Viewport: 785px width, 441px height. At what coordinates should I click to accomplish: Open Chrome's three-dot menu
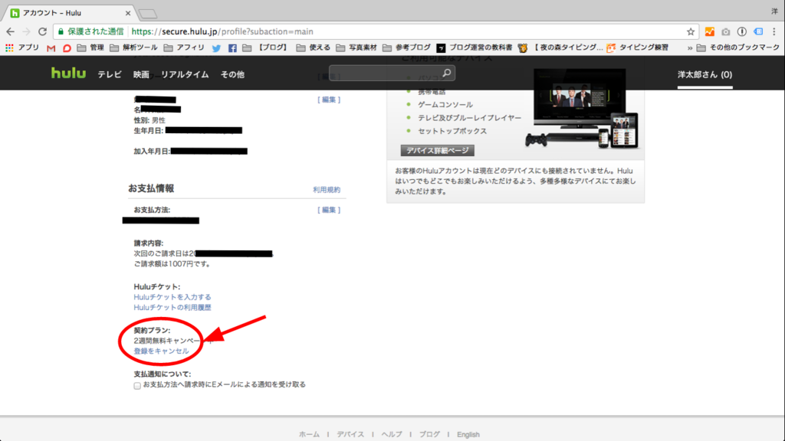[x=775, y=33]
